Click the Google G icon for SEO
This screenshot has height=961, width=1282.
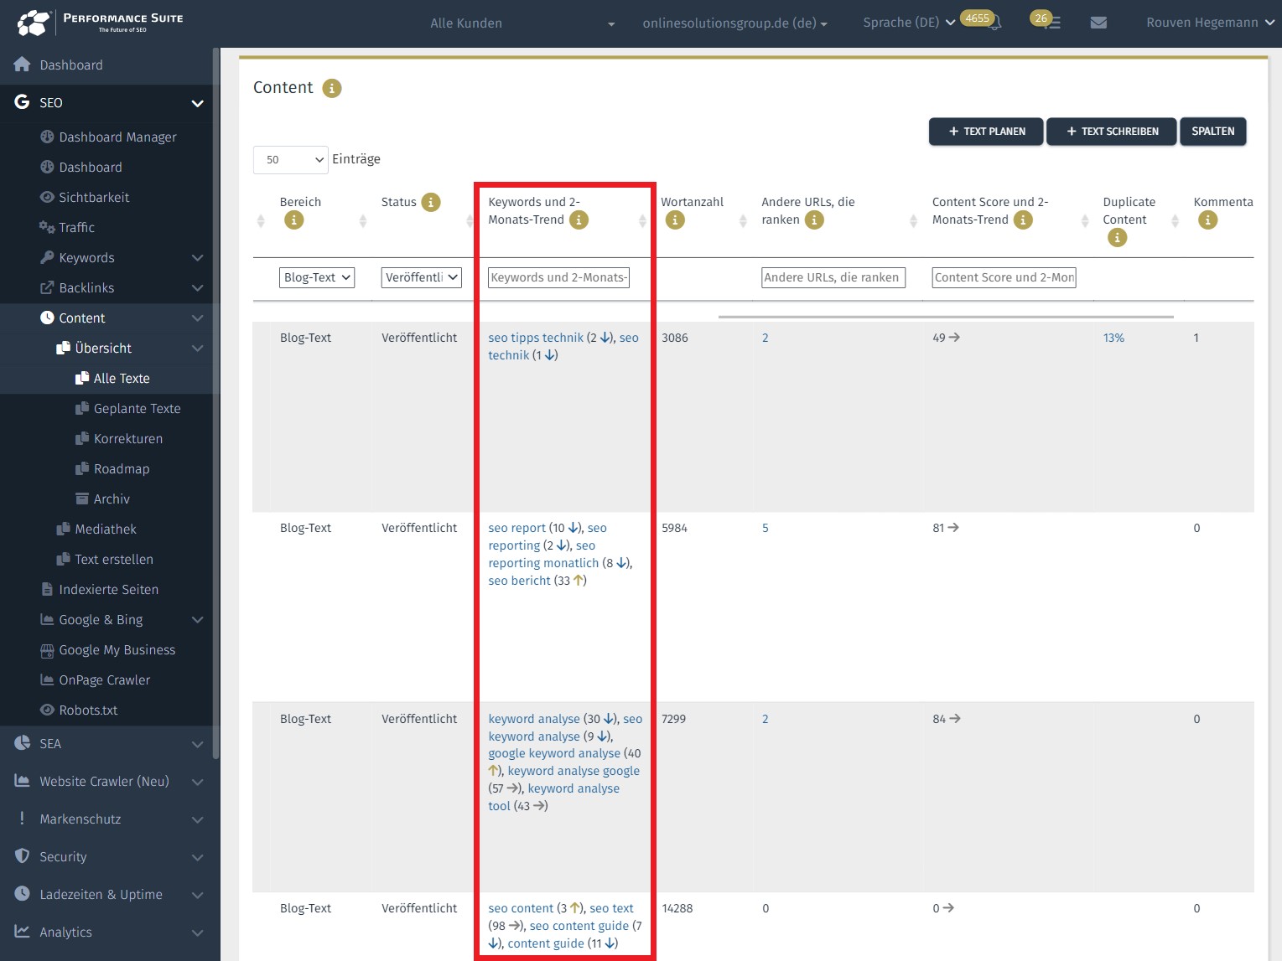coord(23,102)
